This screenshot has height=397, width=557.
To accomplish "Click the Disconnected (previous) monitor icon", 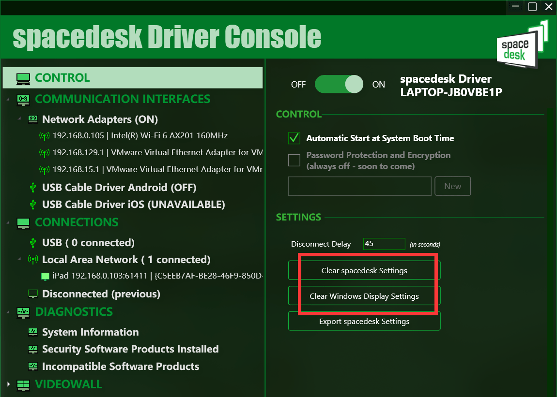I will [32, 294].
